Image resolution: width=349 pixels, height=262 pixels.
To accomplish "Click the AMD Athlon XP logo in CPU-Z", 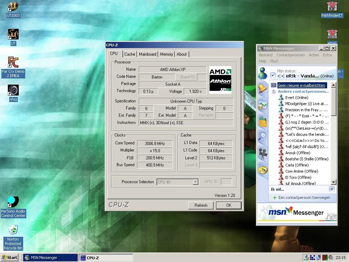I will point(221,80).
